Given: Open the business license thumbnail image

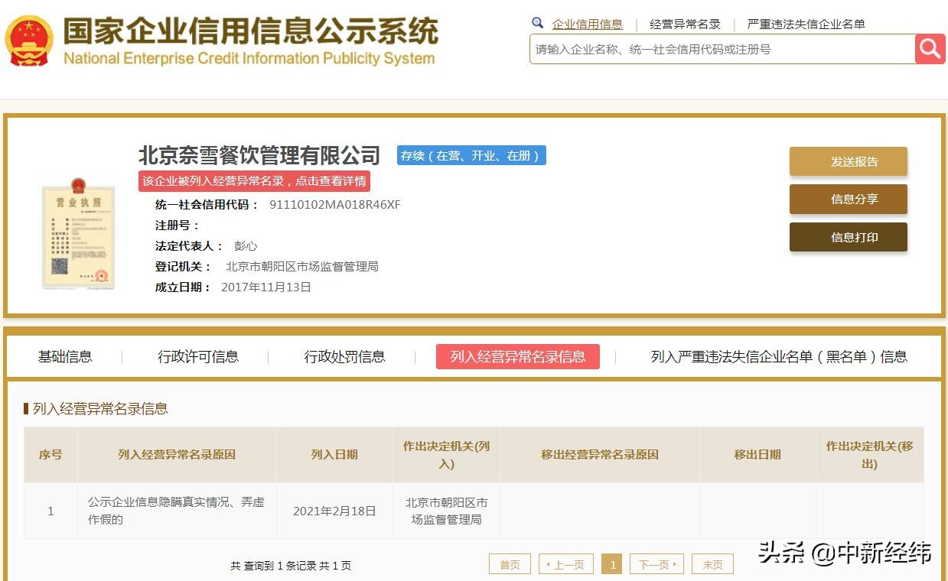Looking at the screenshot, I should click(x=79, y=232).
